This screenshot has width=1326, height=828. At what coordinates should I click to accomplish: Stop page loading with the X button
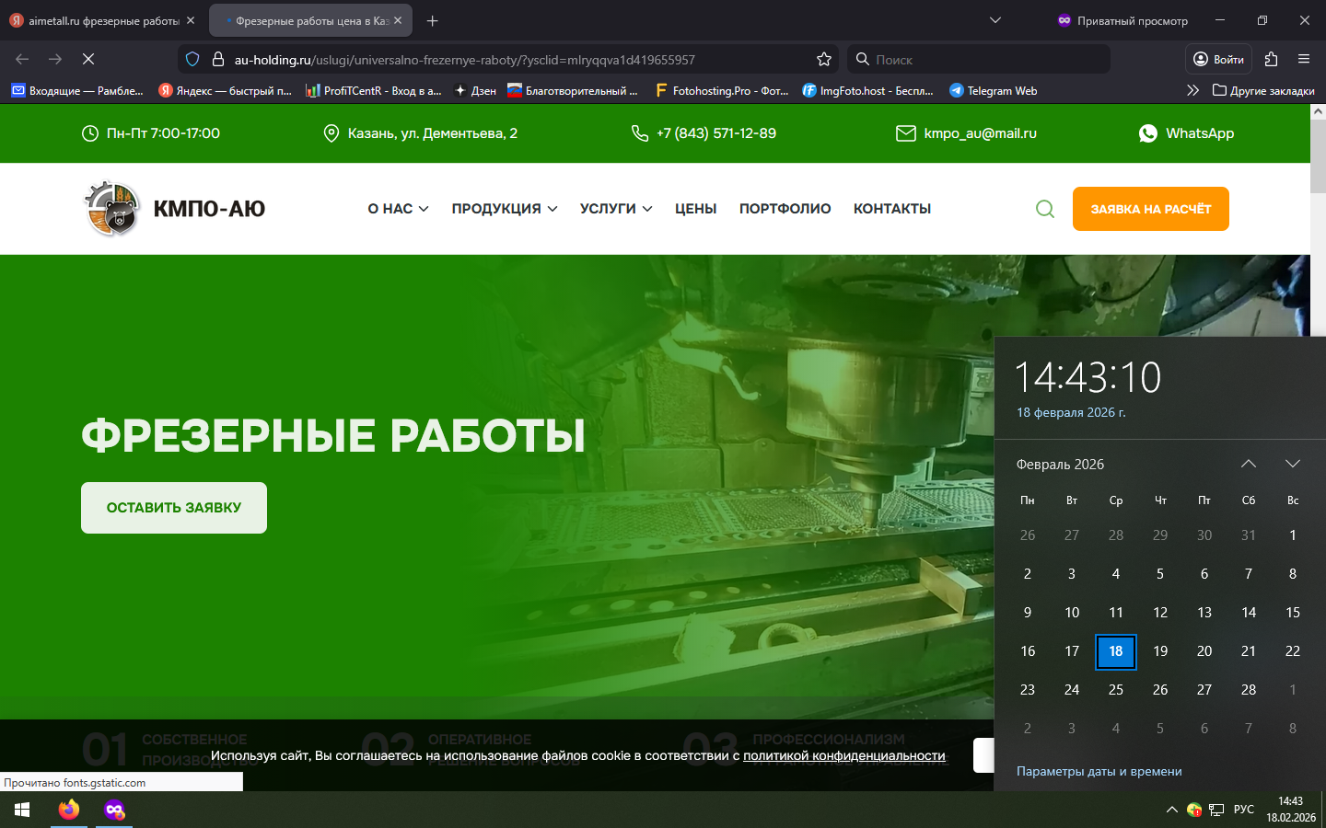pos(88,59)
